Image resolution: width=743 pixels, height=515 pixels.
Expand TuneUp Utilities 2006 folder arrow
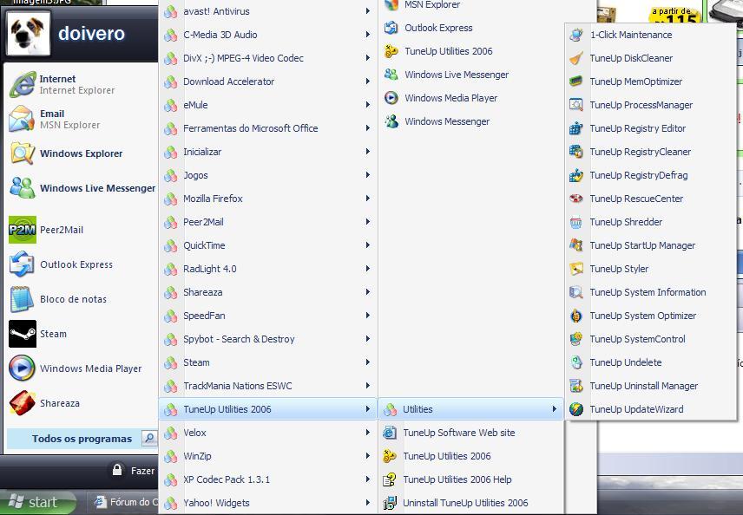tap(368, 409)
